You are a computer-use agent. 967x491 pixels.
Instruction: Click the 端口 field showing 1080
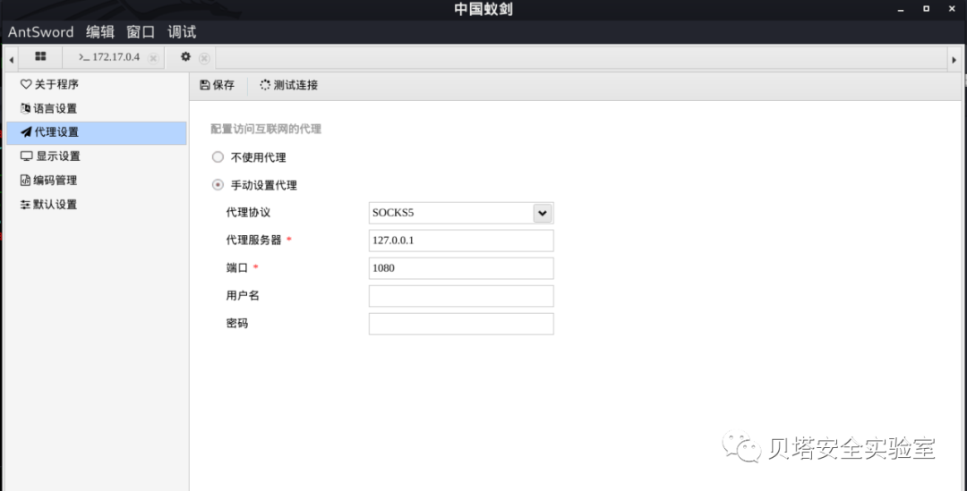pos(461,268)
